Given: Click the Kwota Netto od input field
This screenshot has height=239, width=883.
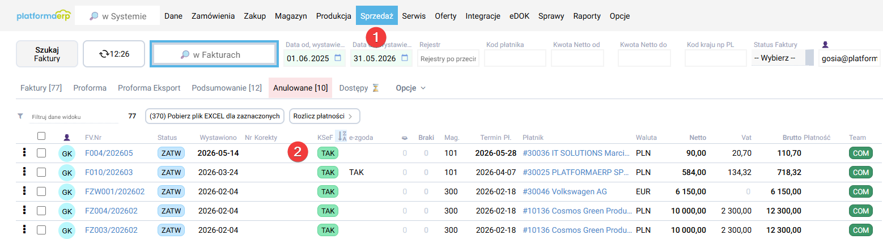Looking at the screenshot, I should pos(579,58).
